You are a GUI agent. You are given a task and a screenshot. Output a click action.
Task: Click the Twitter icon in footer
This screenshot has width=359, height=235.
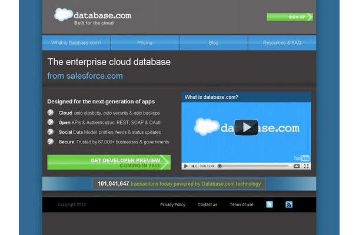270,204
